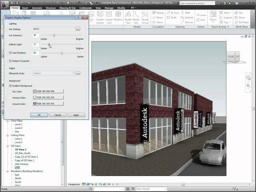256x192 pixels.
Task: Click the keyword search field
Action: coord(197,3)
